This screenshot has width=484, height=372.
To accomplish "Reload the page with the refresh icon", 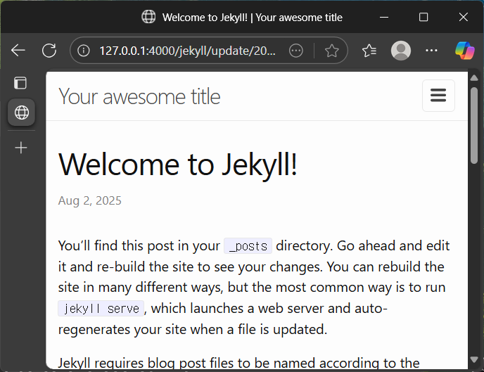I will [x=49, y=51].
